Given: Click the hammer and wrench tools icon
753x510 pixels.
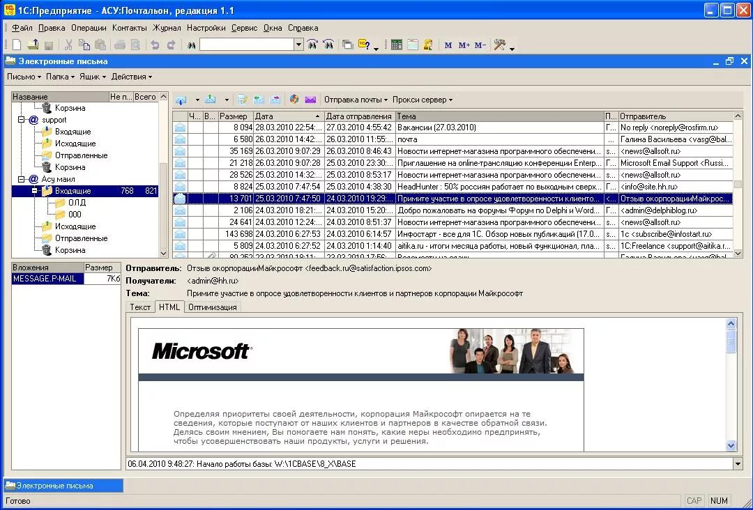Looking at the screenshot, I should point(500,45).
